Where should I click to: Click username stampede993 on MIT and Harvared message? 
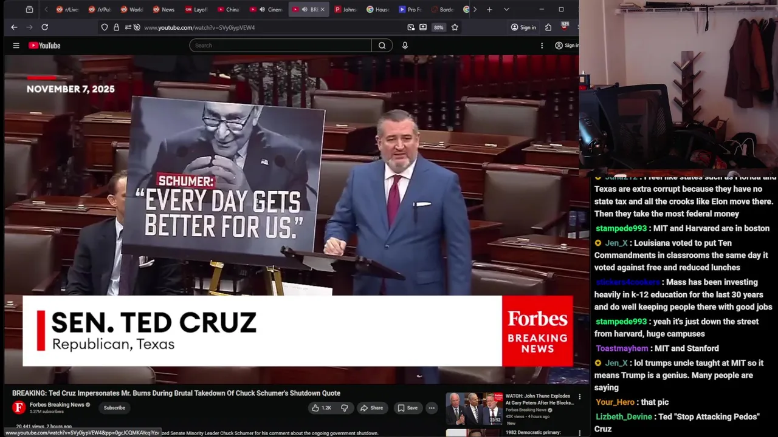[621, 228]
